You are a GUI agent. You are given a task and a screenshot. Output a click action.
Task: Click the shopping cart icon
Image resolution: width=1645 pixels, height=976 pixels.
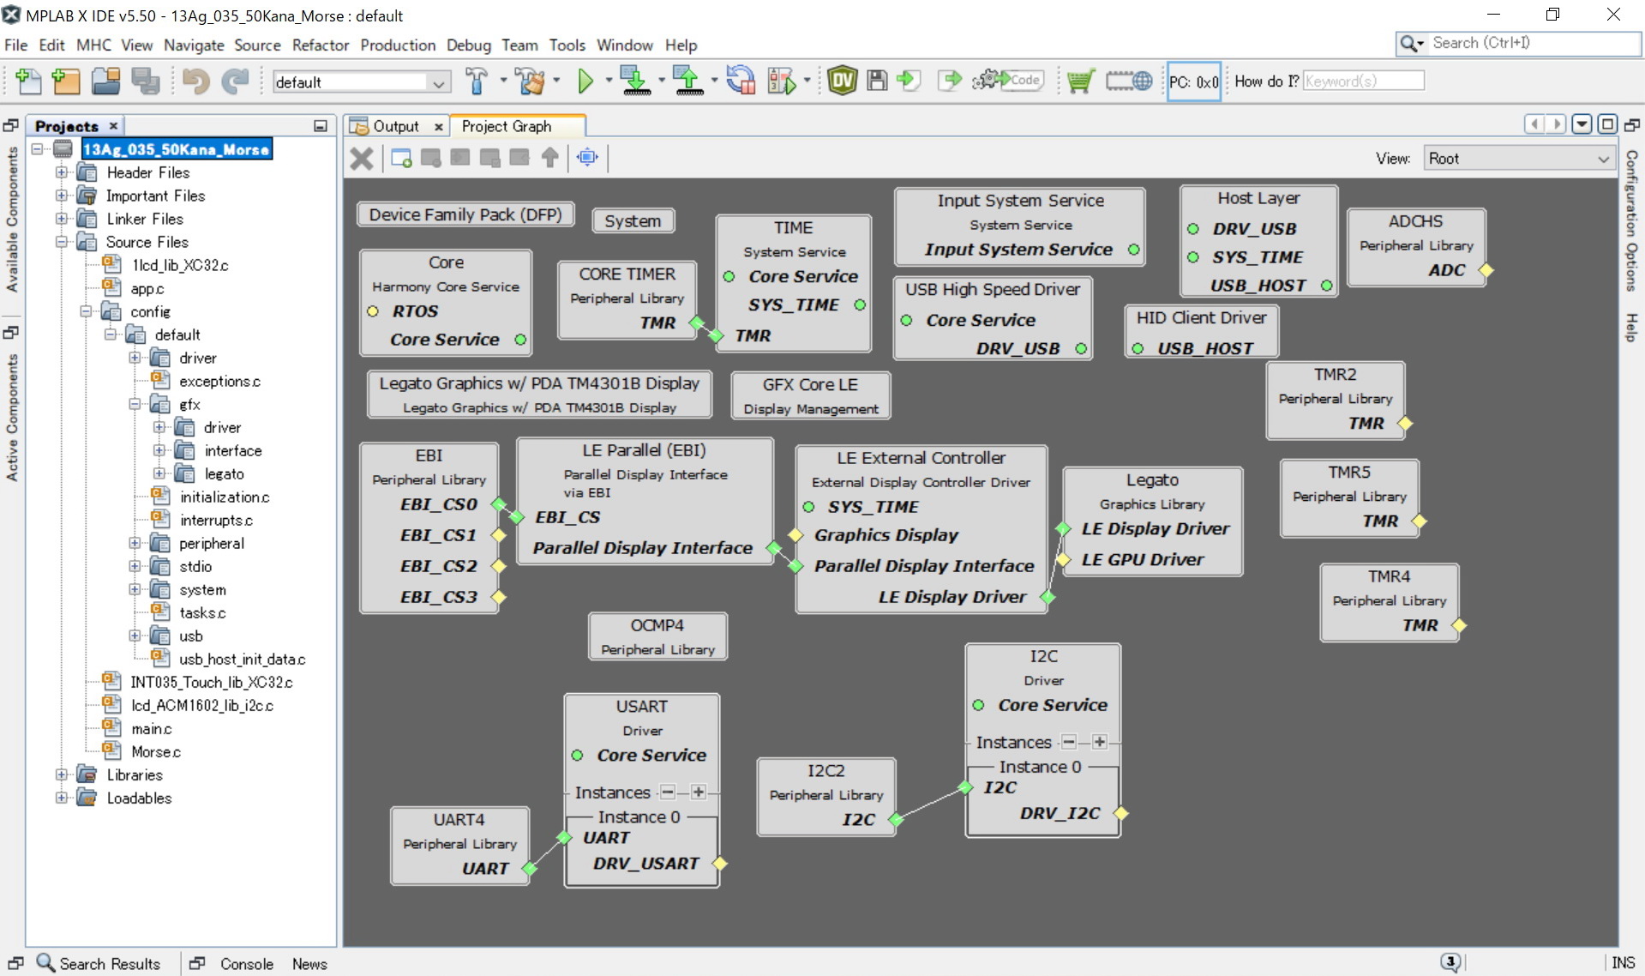click(1080, 81)
